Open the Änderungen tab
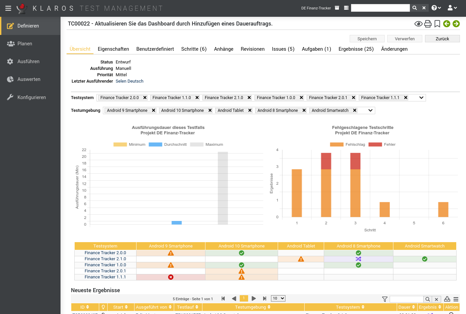466x314 pixels. coord(394,49)
